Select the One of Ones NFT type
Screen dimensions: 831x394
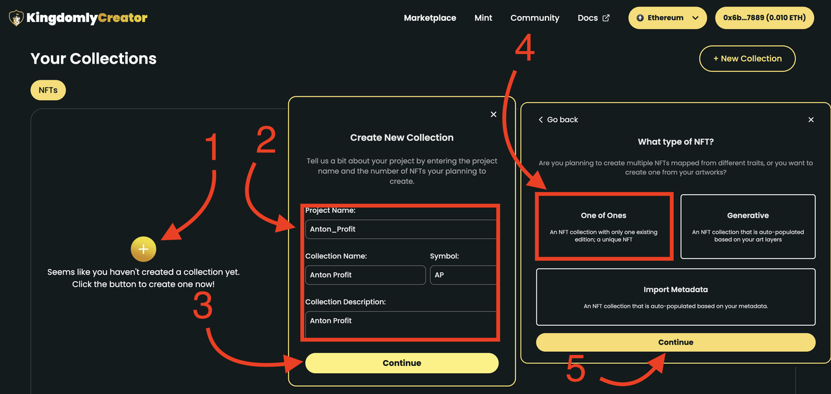point(604,227)
